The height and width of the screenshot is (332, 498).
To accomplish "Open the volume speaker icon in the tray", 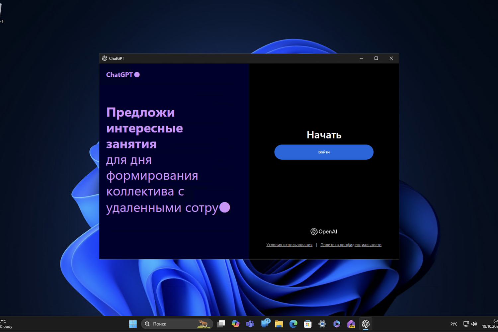I will point(474,324).
